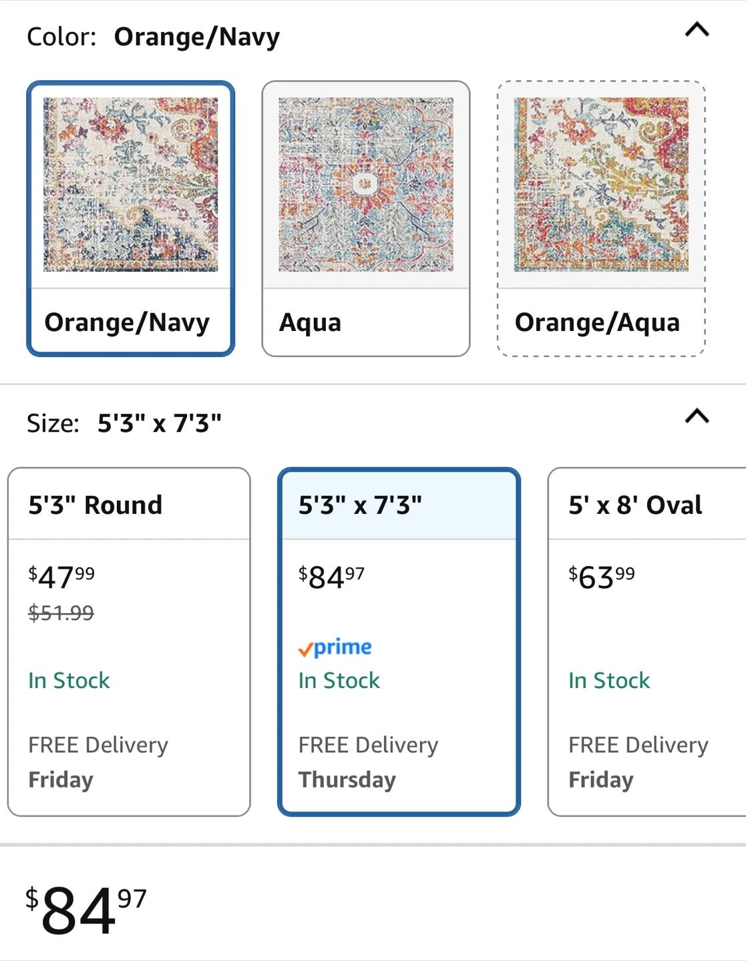Click the prime logo icon
Screen dimensions: 746x961
pyautogui.click(x=335, y=647)
